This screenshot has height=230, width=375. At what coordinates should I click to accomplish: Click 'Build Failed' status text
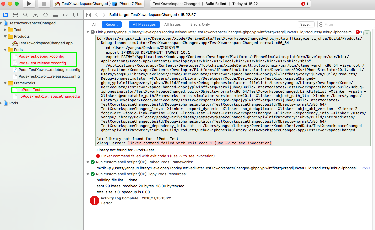(216, 4)
